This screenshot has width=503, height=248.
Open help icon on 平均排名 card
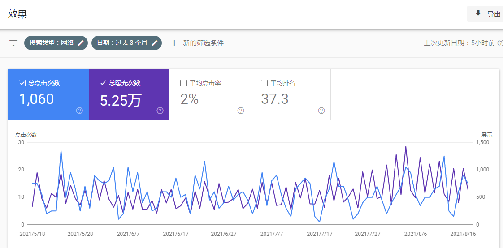pos(321,111)
